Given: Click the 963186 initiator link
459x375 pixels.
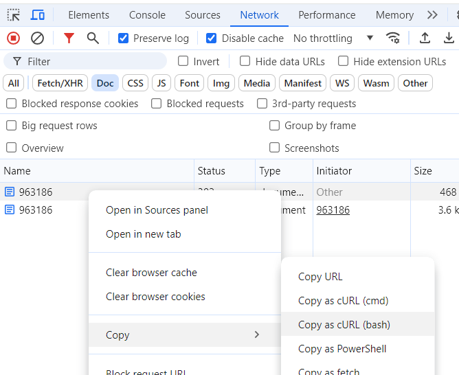Looking at the screenshot, I should point(333,210).
